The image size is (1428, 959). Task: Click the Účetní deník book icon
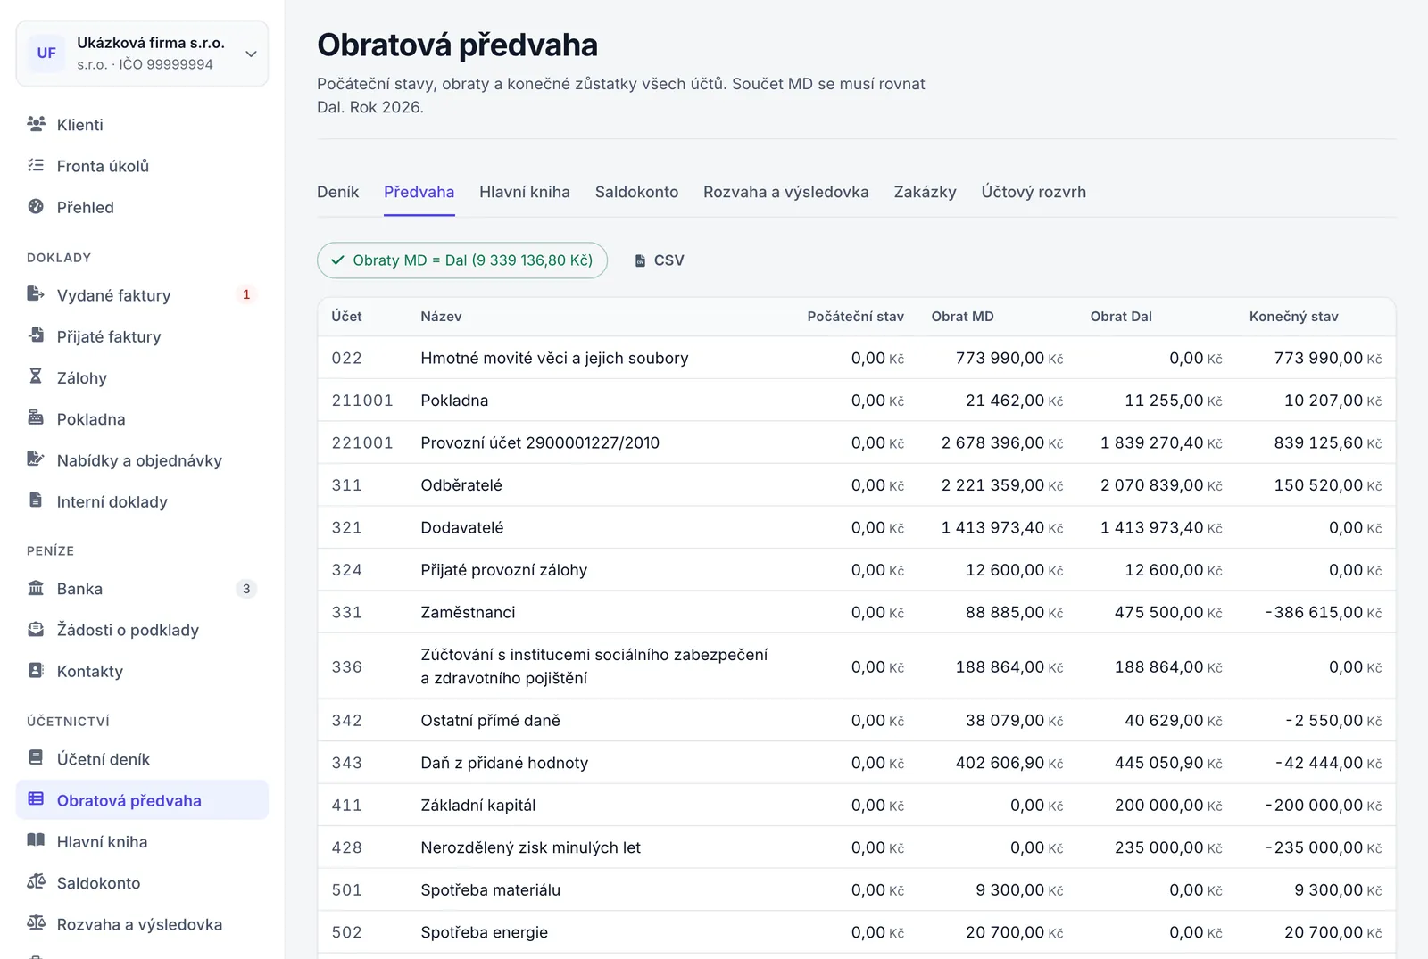[36, 758]
